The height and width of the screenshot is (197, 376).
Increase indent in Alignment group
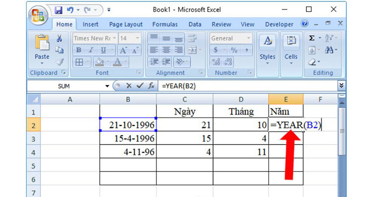(x=166, y=62)
